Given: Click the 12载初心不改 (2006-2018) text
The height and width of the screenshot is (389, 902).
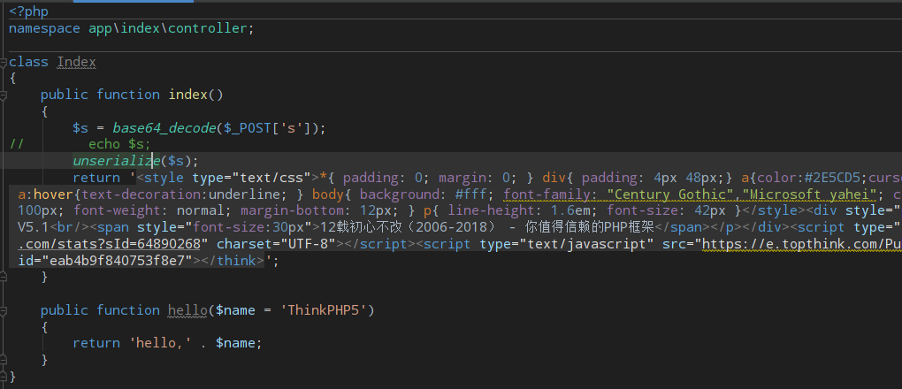Looking at the screenshot, I should [x=408, y=227].
